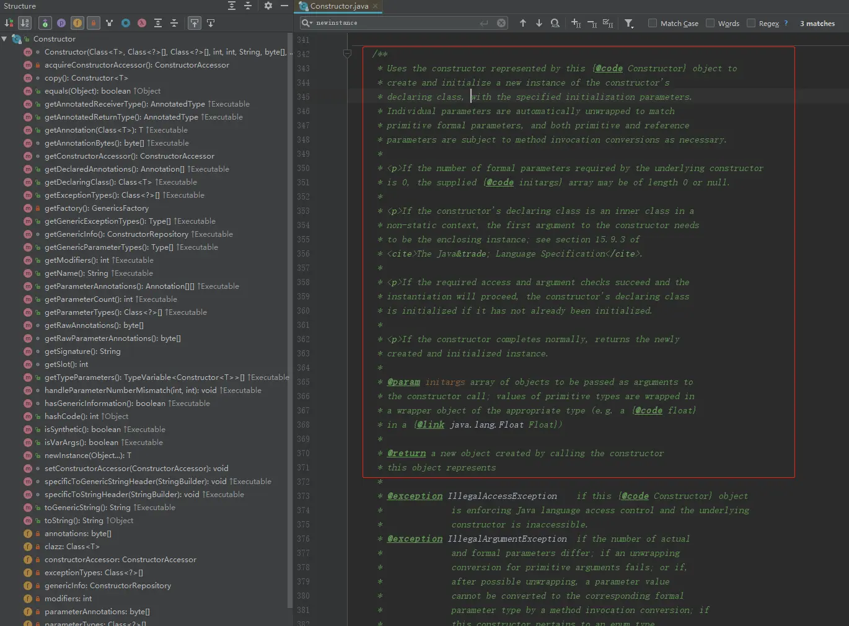This screenshot has height=626, width=849.
Task: Toggle Sort by Visibility icon
Action: pyautogui.click(x=9, y=23)
